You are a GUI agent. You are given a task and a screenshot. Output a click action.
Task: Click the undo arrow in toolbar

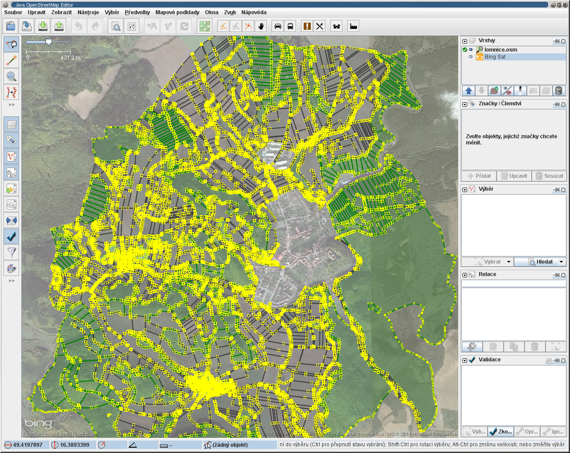click(x=79, y=26)
